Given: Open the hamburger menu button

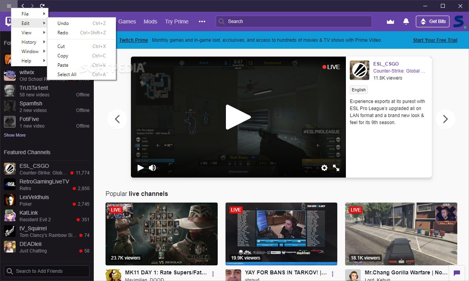Looking at the screenshot, I should tap(9, 6).
